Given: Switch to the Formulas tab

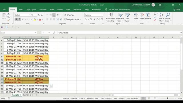Looking at the screenshot, I should [x=43, y=9].
